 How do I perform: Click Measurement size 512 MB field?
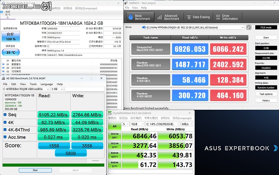click(x=266, y=58)
